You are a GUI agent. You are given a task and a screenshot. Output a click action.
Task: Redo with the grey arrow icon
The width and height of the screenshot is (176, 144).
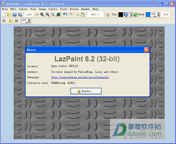click(71, 14)
